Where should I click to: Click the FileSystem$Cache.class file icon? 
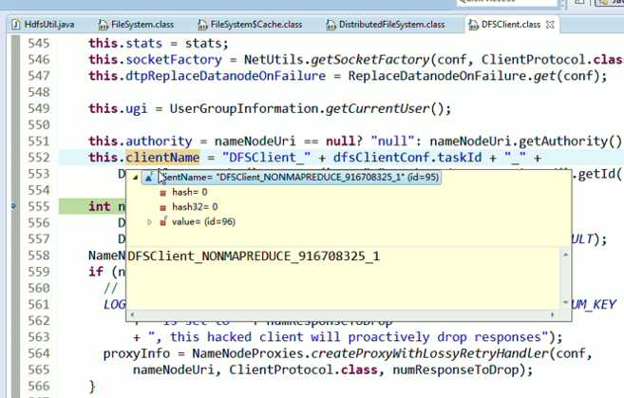point(202,25)
